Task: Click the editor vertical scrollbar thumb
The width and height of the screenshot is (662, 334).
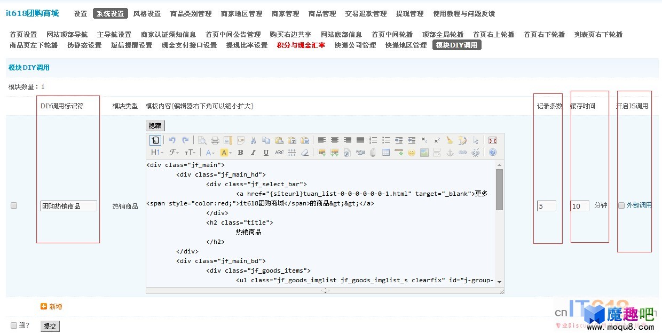Action: [x=499, y=189]
